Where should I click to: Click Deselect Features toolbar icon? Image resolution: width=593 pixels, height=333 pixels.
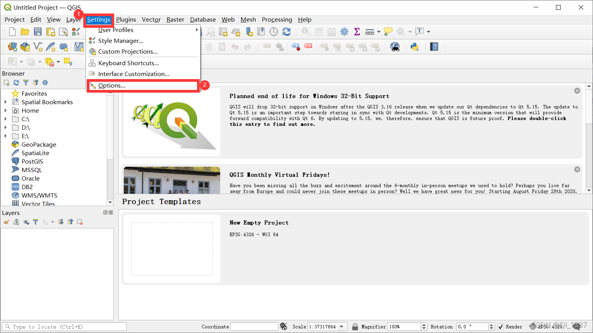click(50, 62)
